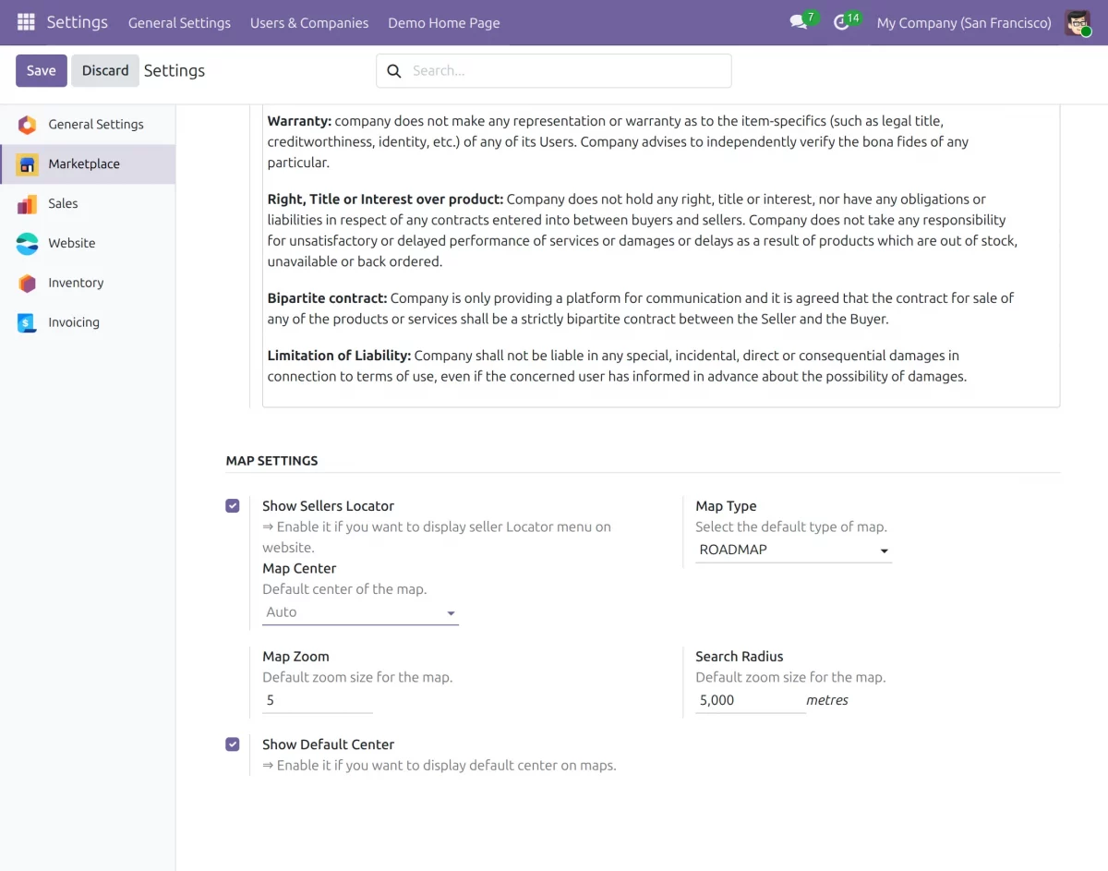
Task: Open General Settings top menu
Action: coord(179,23)
